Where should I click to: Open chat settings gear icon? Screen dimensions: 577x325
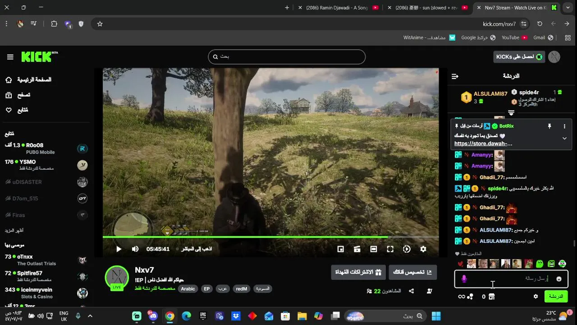[536, 297]
